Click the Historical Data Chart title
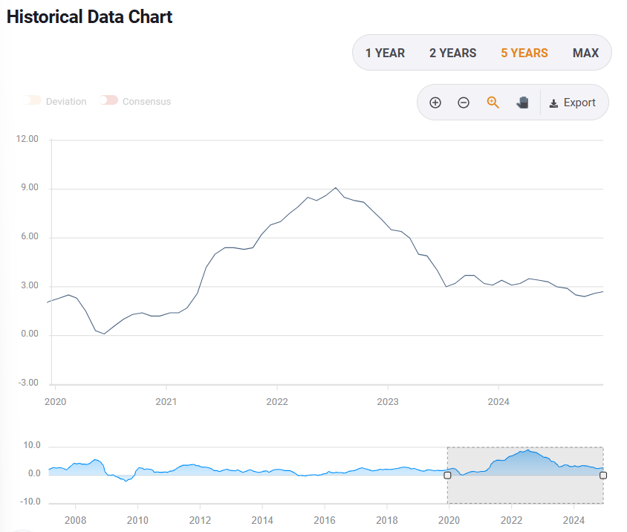 88,16
